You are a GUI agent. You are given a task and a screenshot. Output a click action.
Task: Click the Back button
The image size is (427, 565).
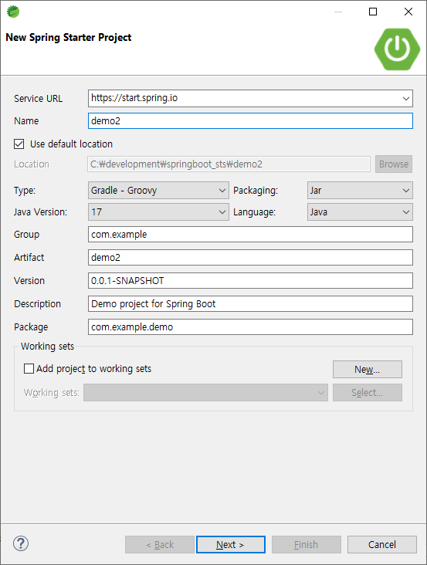tap(160, 544)
